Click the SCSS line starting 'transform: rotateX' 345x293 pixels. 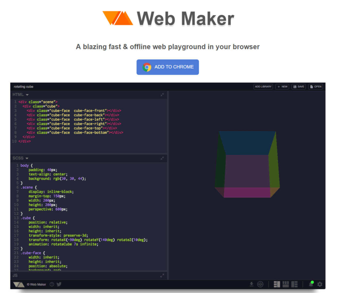88,240
